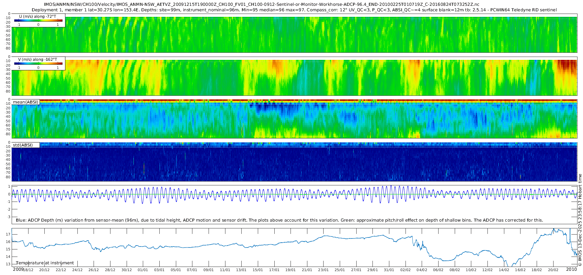
Task: Click the Deployment 1 metadata subtitle line
Action: (x=294, y=10)
